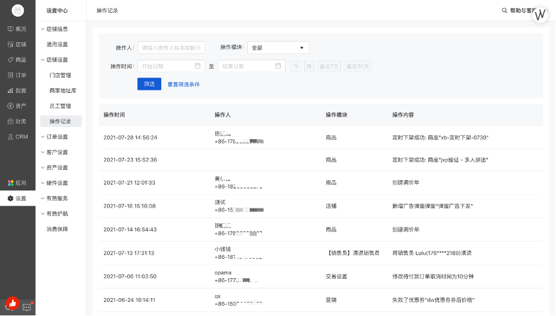Open the end date calendar icon
The image size is (556, 316).
tap(278, 66)
